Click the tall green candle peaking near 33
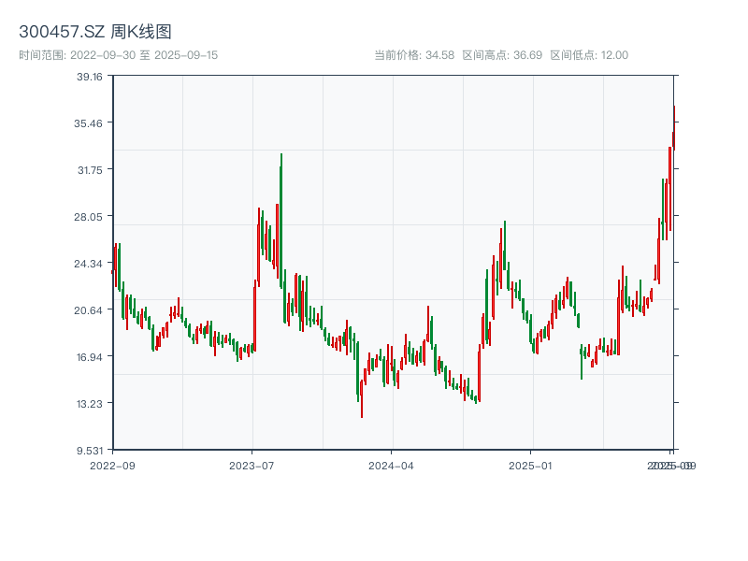Screen dimensions: 748x561 [281, 221]
